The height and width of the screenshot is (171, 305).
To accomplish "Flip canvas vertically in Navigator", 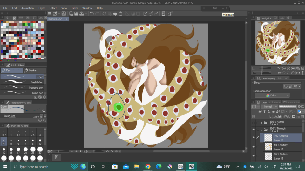I will pos(302,73).
